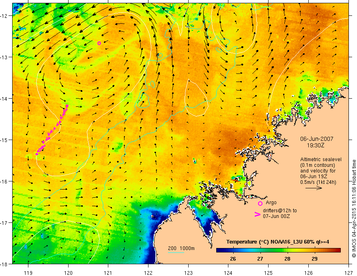The width and height of the screenshot is (357, 276).
Task: Click the longitude label 121
Action: tap(108, 273)
